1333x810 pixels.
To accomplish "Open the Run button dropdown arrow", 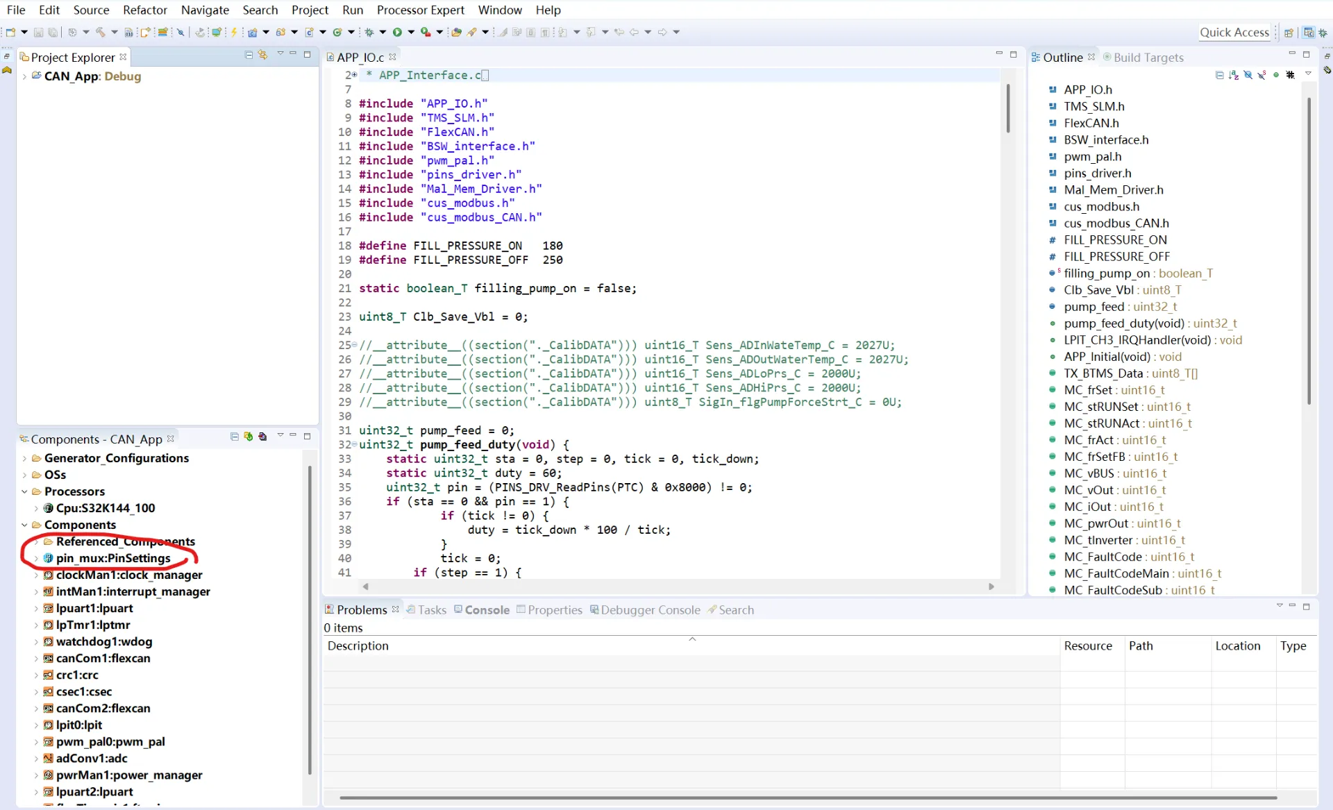I will coord(411,32).
